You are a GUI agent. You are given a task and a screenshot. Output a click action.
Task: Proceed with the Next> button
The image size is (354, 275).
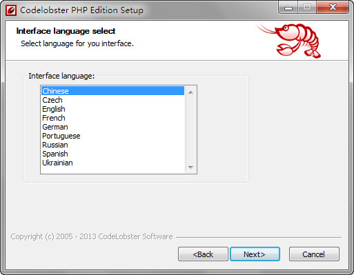tap(255, 254)
